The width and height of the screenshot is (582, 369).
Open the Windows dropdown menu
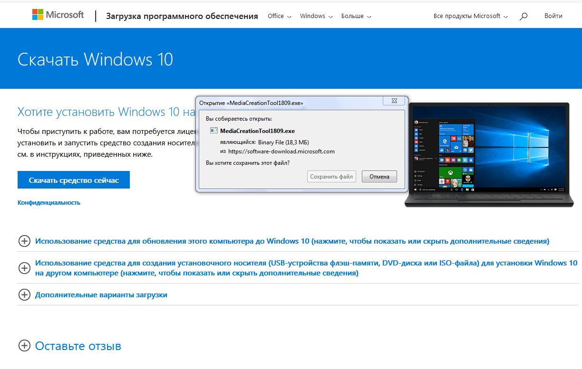316,16
